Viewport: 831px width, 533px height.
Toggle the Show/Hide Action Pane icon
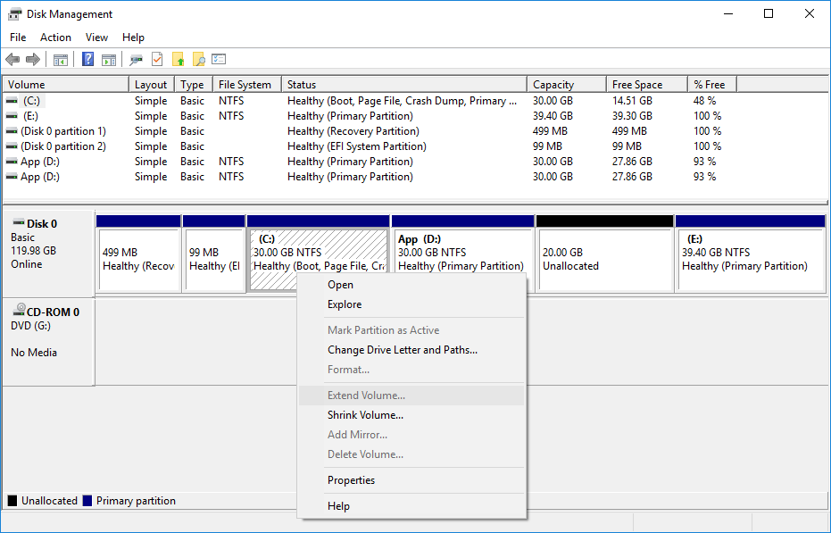click(x=109, y=59)
